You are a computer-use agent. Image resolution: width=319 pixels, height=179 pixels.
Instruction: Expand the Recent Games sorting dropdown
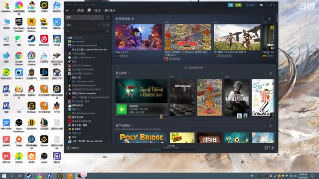129,73
